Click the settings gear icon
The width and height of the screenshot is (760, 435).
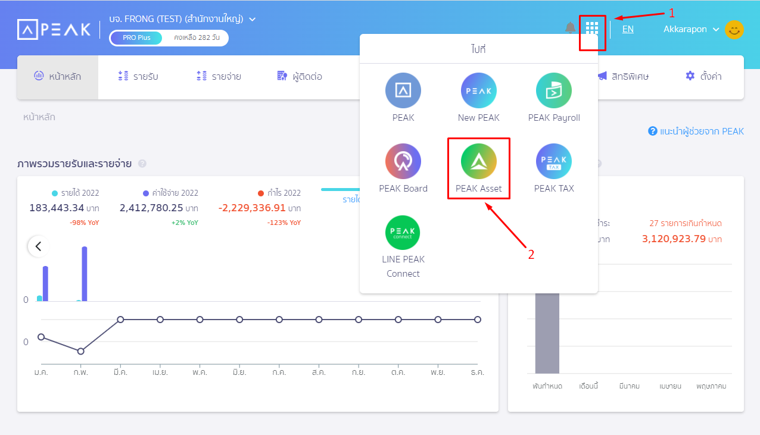coord(690,76)
